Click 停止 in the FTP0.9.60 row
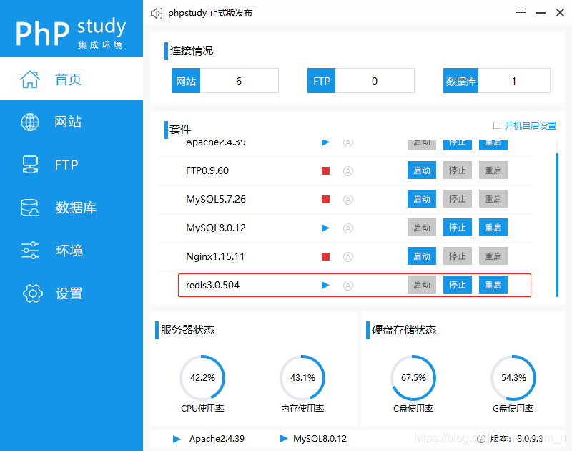Screen dimensions: 572x451 458,170
